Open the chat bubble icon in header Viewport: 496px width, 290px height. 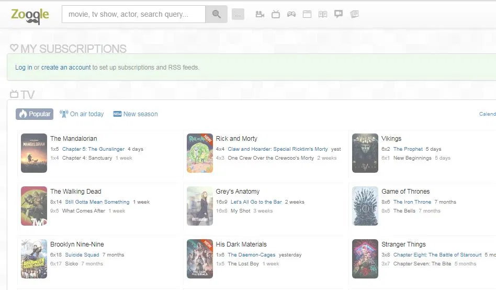(339, 14)
